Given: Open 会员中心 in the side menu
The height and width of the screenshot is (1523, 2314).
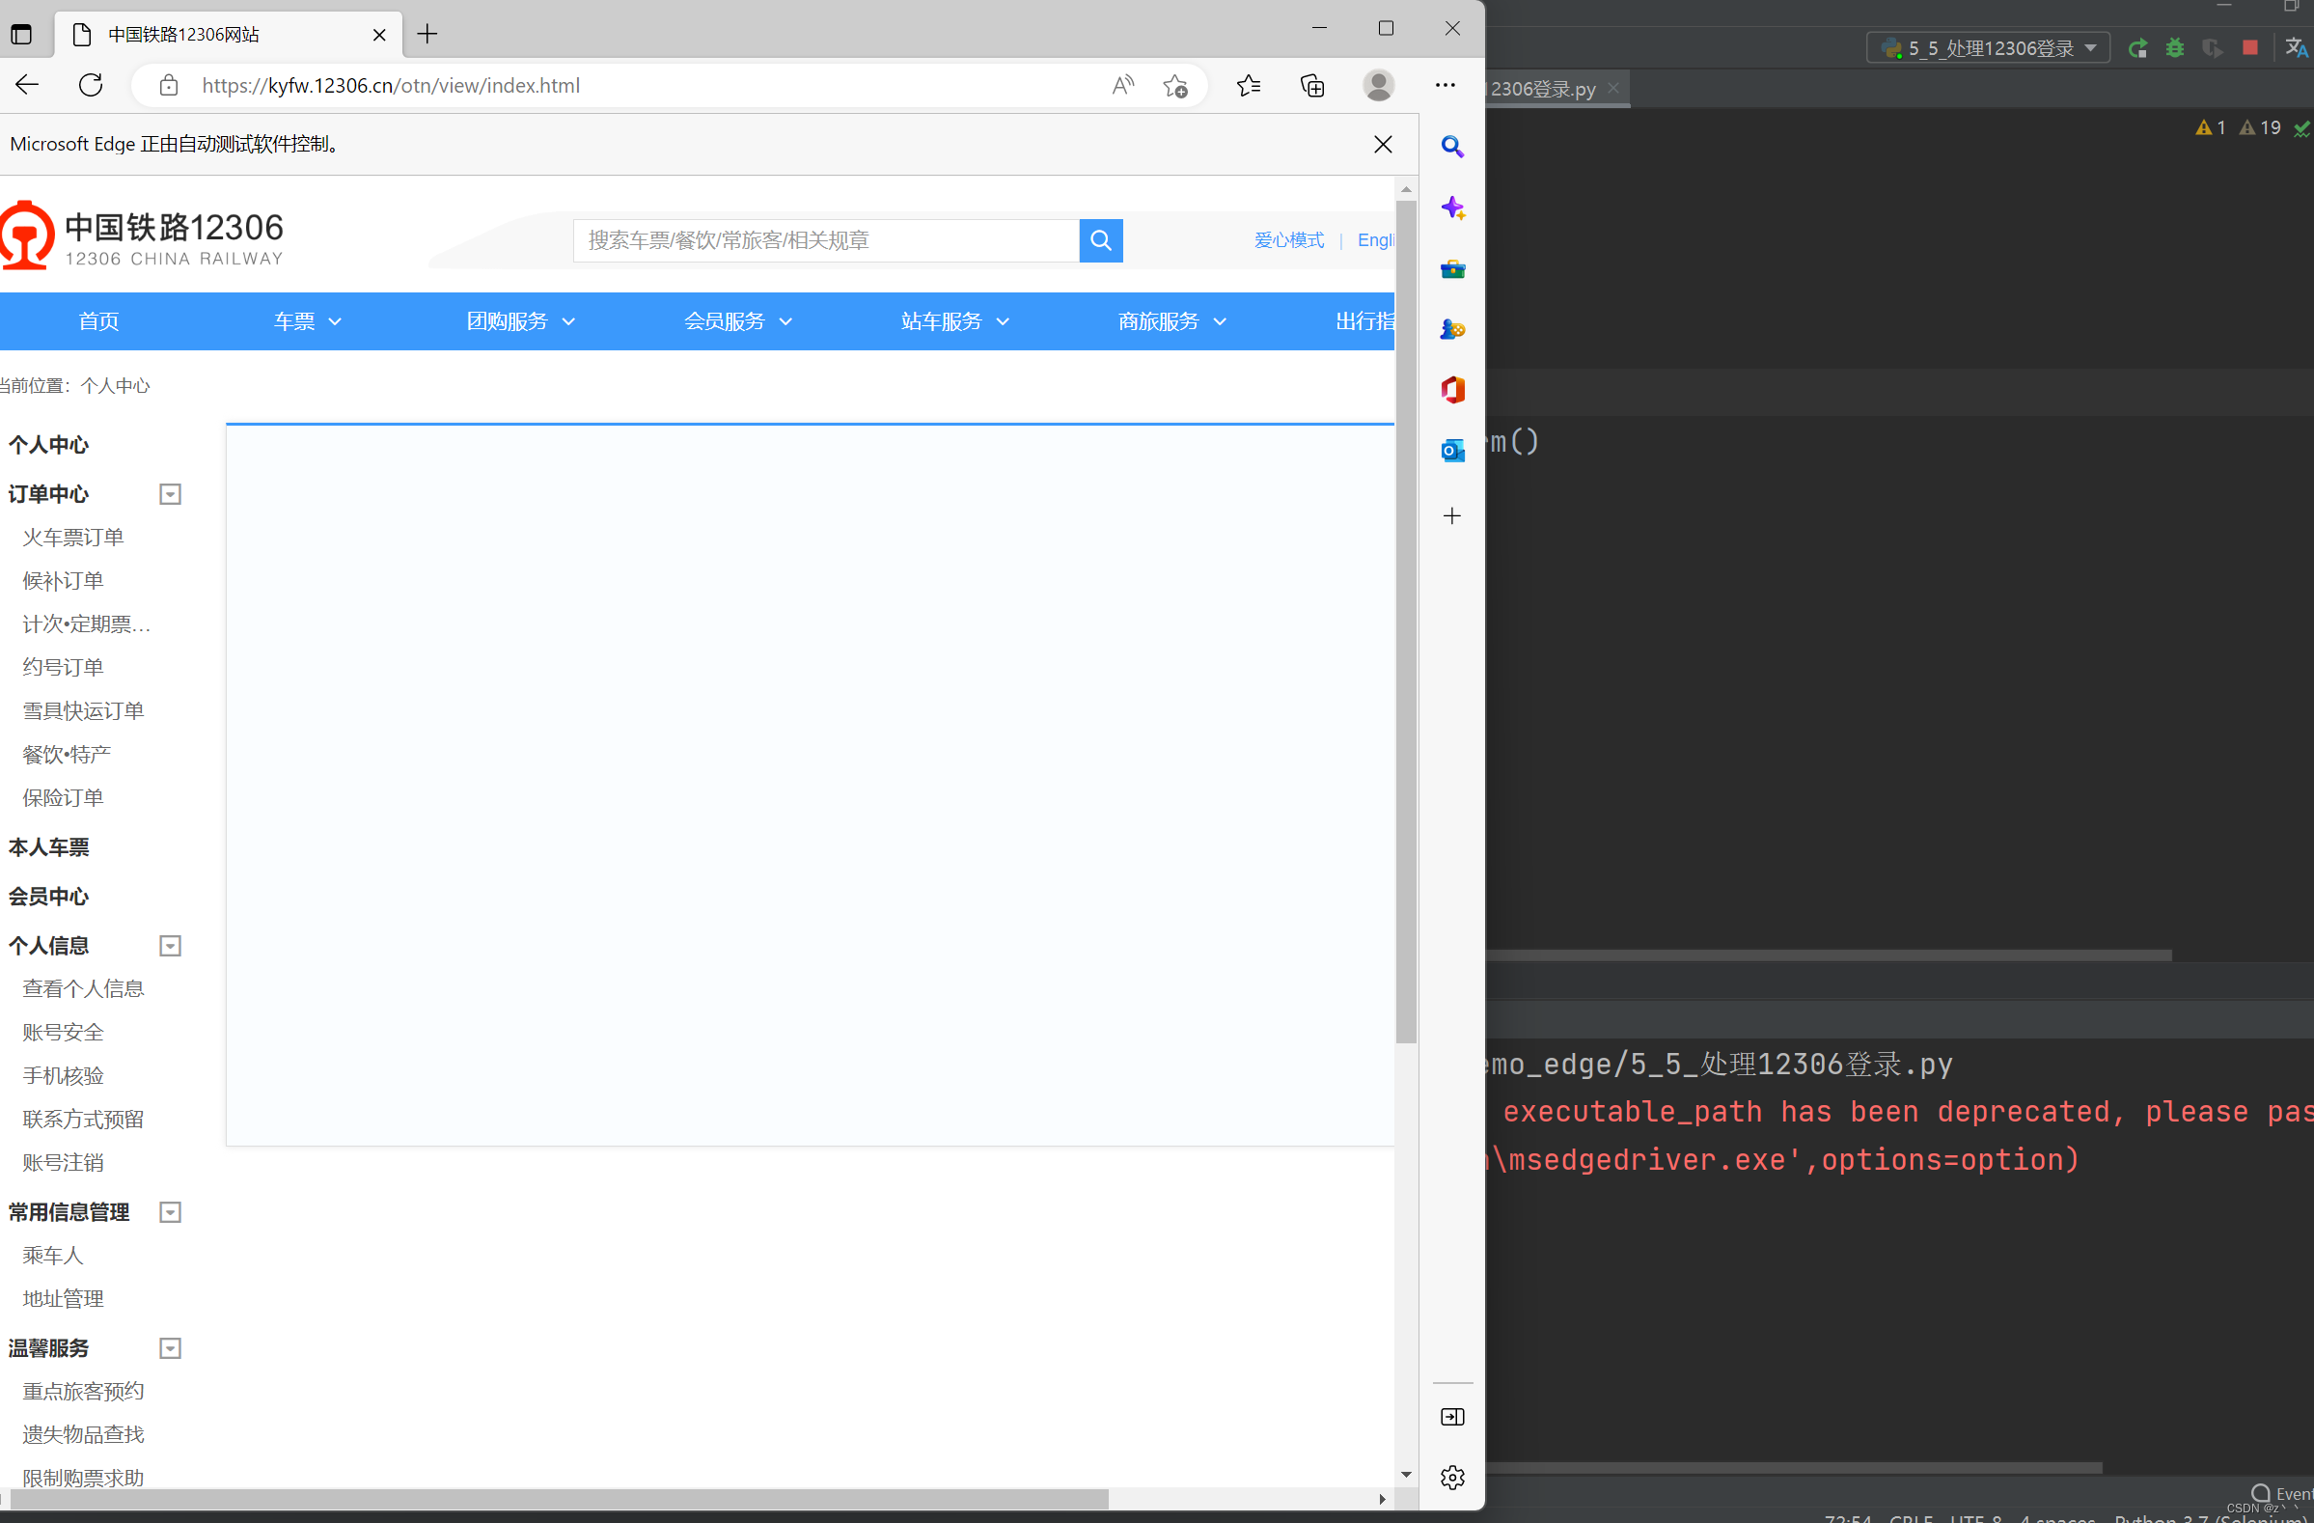Looking at the screenshot, I should tap(48, 897).
